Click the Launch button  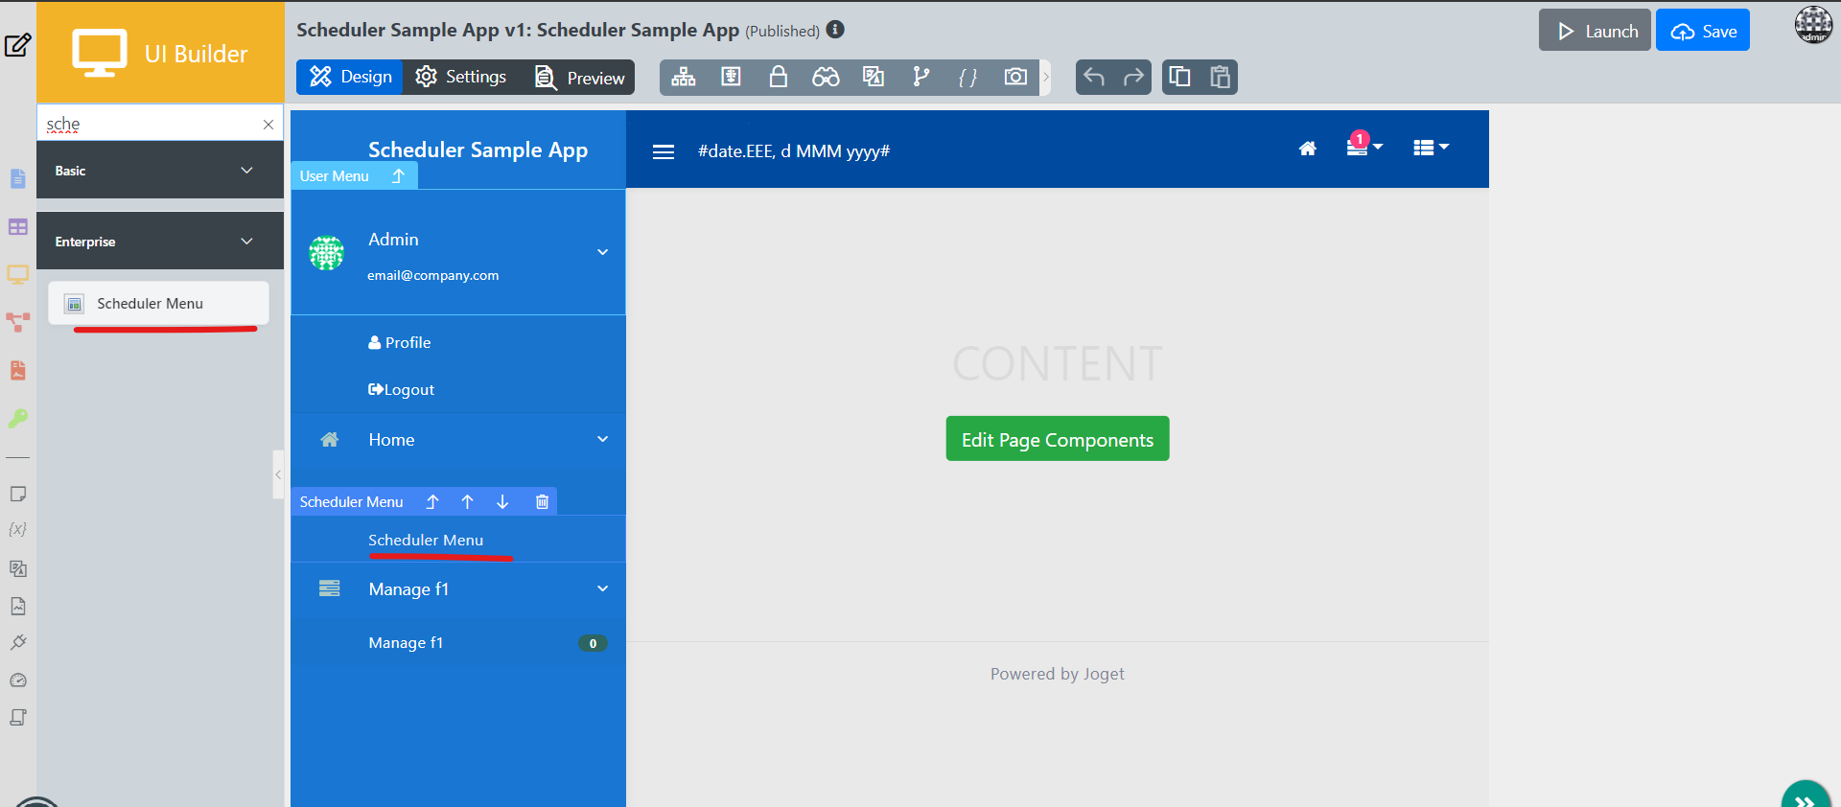pyautogui.click(x=1595, y=31)
